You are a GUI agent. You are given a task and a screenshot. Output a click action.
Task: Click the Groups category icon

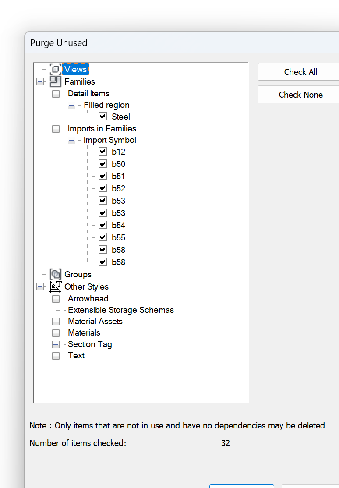point(56,274)
